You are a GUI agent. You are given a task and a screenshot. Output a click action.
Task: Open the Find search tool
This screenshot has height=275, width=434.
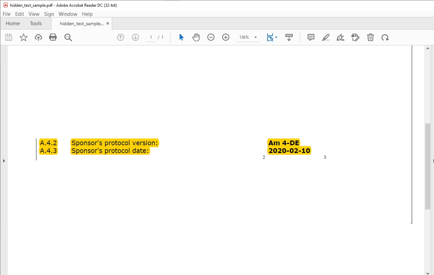click(x=68, y=37)
